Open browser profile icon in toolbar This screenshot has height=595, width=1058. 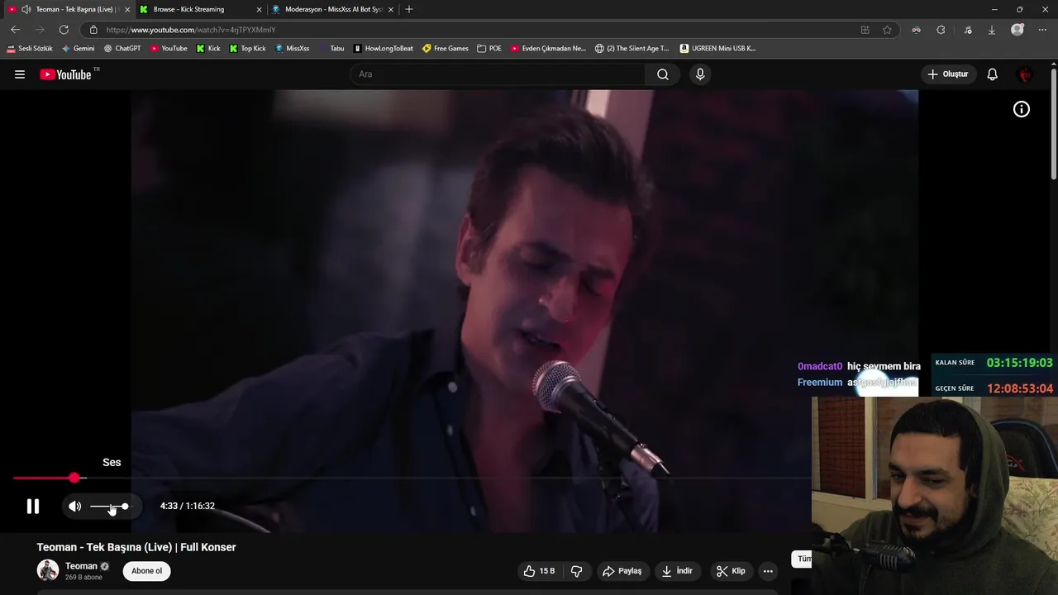click(x=1017, y=30)
